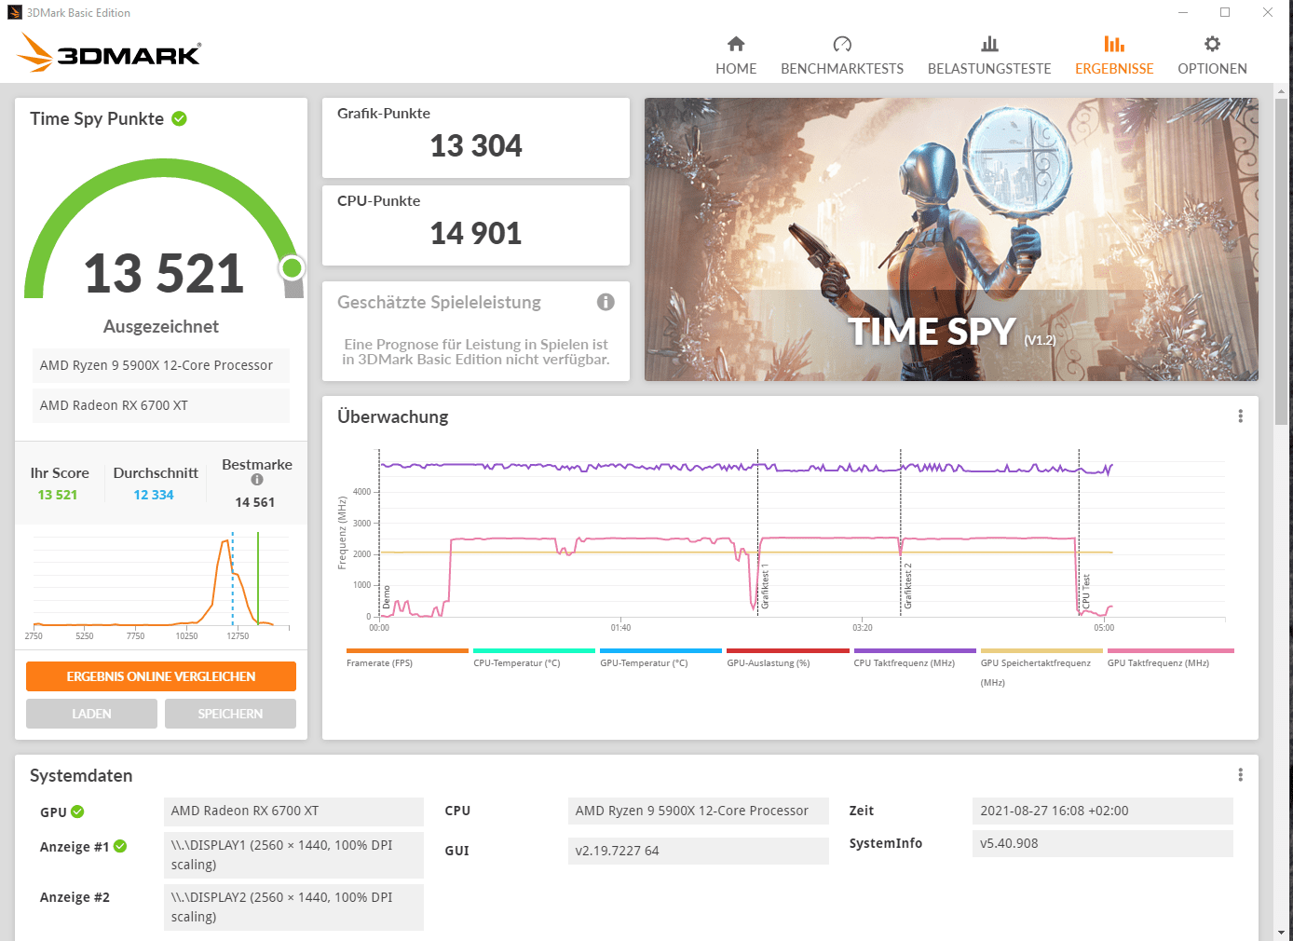Screen dimensions: 1293x941
Task: Toggle GPU-Temperatur legend entry
Action: pos(660,658)
